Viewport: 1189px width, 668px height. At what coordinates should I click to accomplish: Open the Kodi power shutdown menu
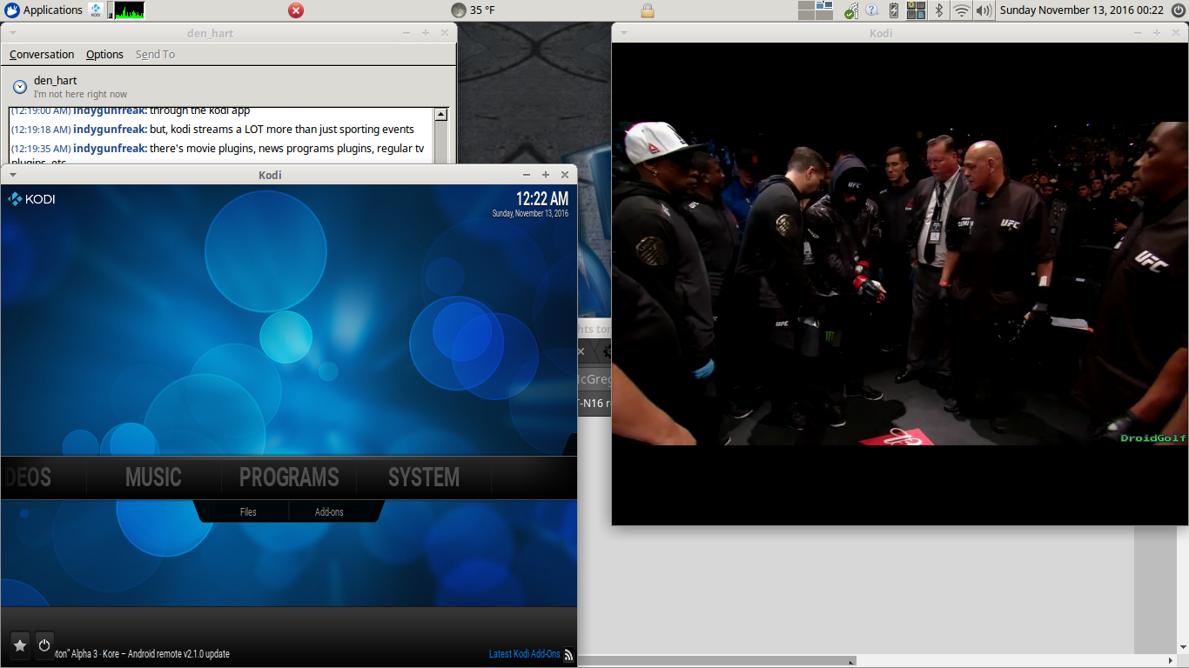pos(44,645)
